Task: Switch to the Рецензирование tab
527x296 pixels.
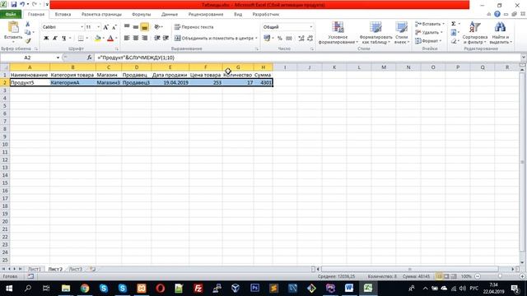Action: coord(206,15)
